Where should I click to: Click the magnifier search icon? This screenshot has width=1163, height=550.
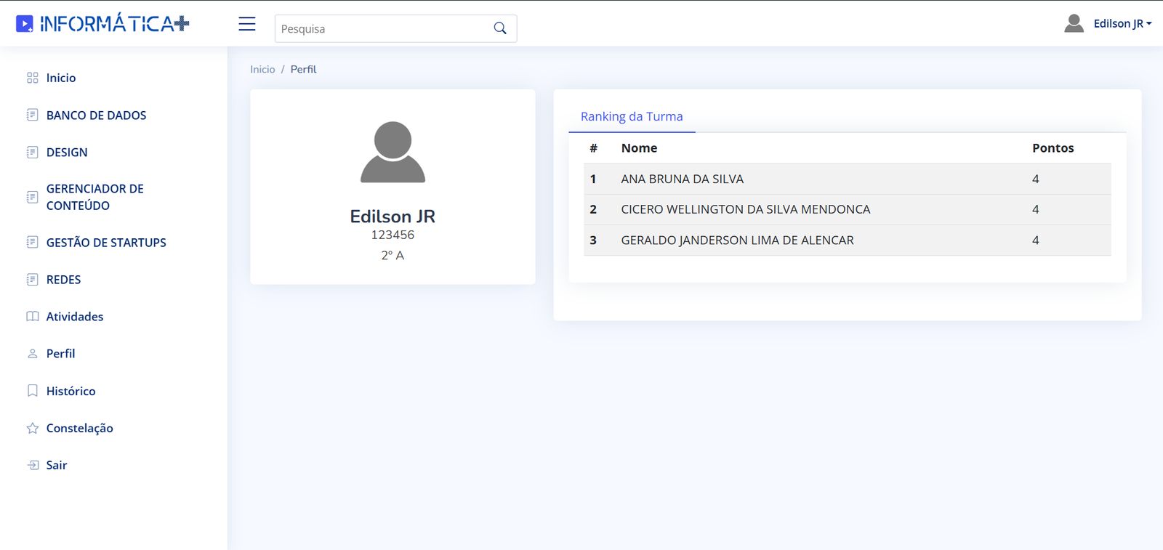(500, 28)
